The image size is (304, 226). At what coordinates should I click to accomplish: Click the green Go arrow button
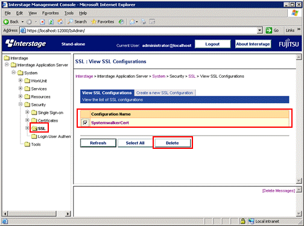(x=269, y=30)
